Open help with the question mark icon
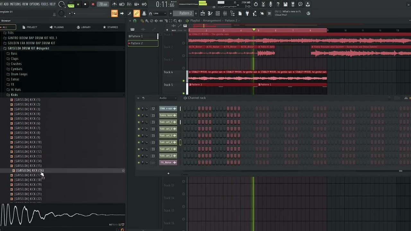 tap(278, 4)
